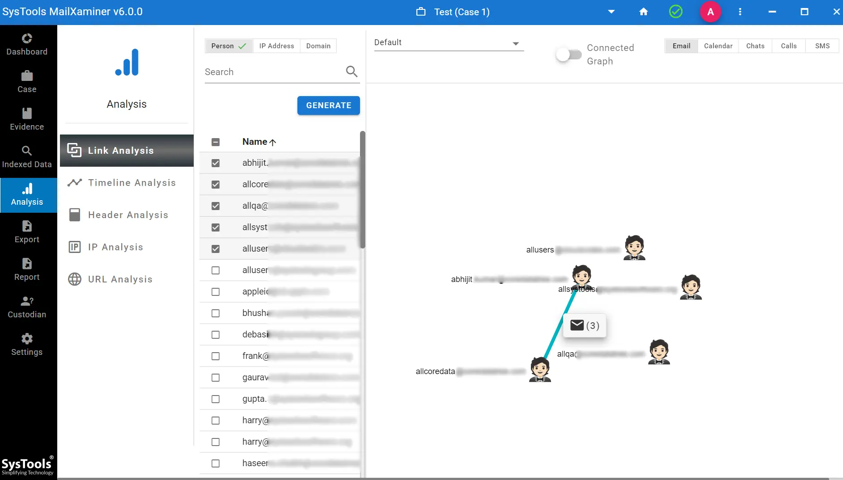Open Link Analysis in the menu
The width and height of the screenshot is (843, 480).
point(127,151)
